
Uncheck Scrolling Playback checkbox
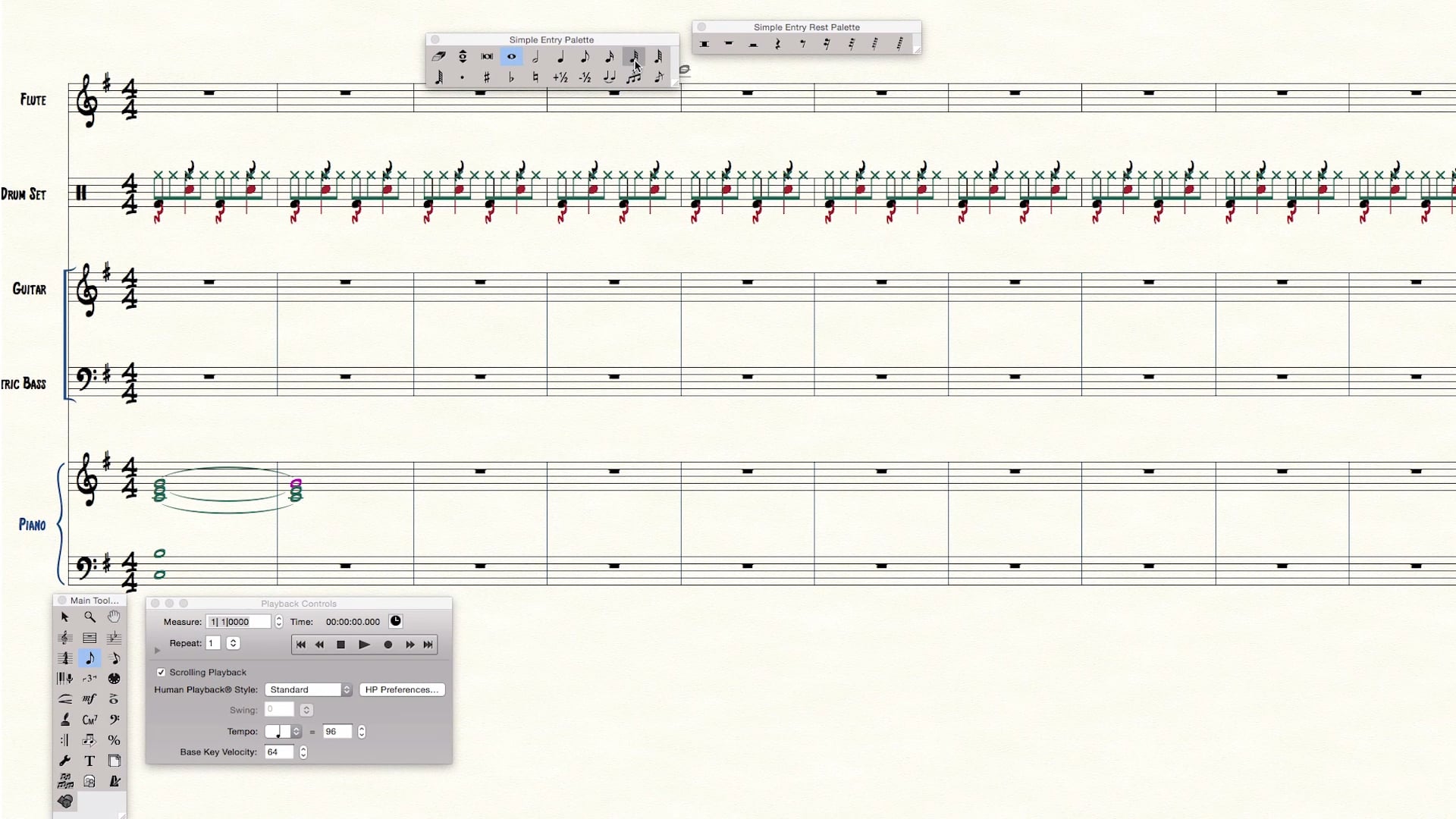(x=161, y=673)
